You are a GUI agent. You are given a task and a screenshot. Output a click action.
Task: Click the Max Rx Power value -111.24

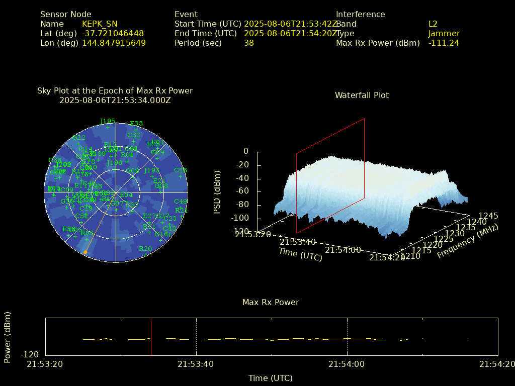click(444, 43)
